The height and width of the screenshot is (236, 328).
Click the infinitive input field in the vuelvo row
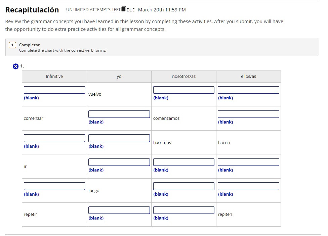54,90
